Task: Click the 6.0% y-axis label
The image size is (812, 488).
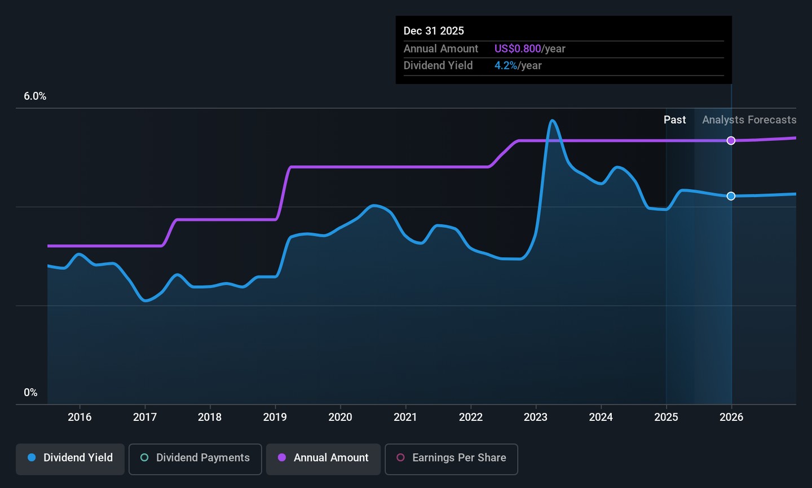Action: pyautogui.click(x=35, y=96)
